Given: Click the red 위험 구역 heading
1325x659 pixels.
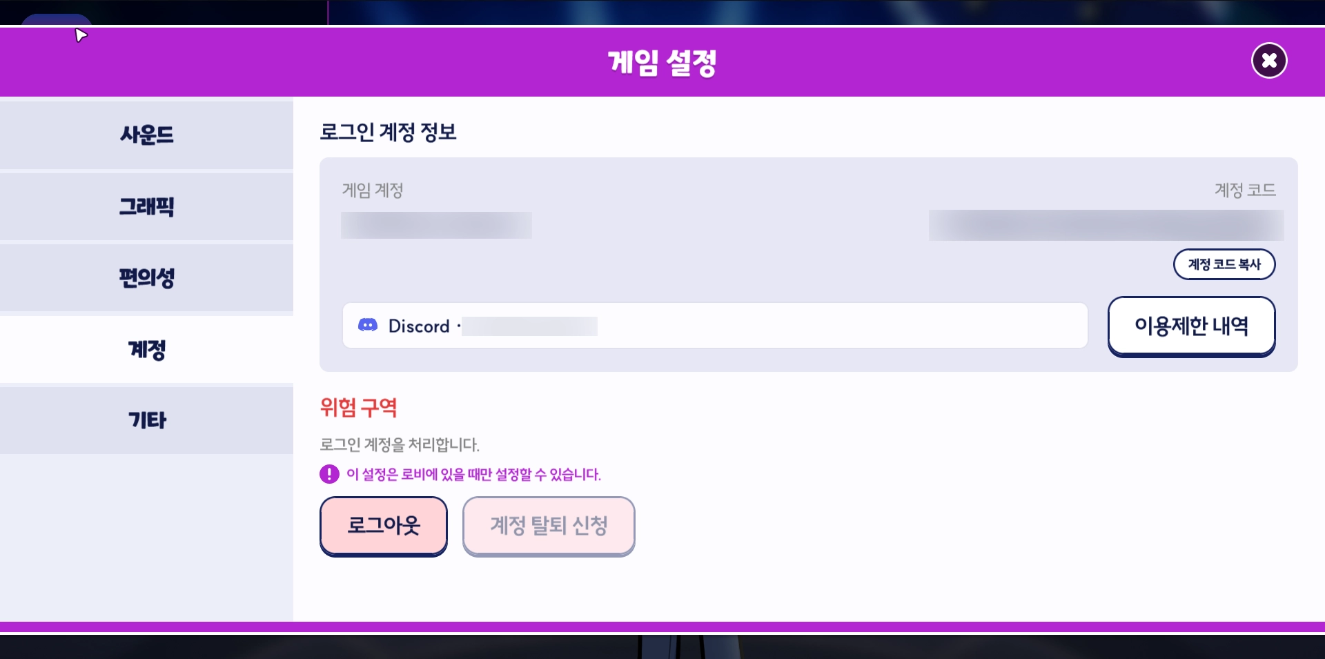Looking at the screenshot, I should point(358,407).
